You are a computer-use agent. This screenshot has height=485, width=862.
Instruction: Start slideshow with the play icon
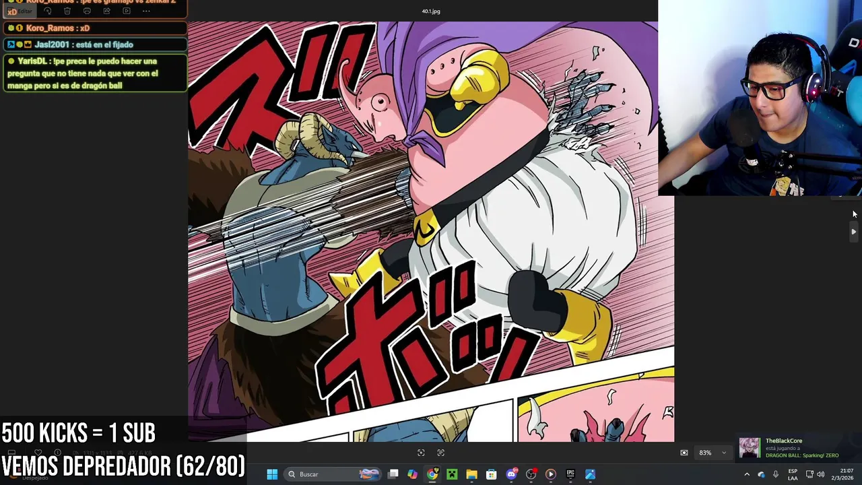coord(126,11)
